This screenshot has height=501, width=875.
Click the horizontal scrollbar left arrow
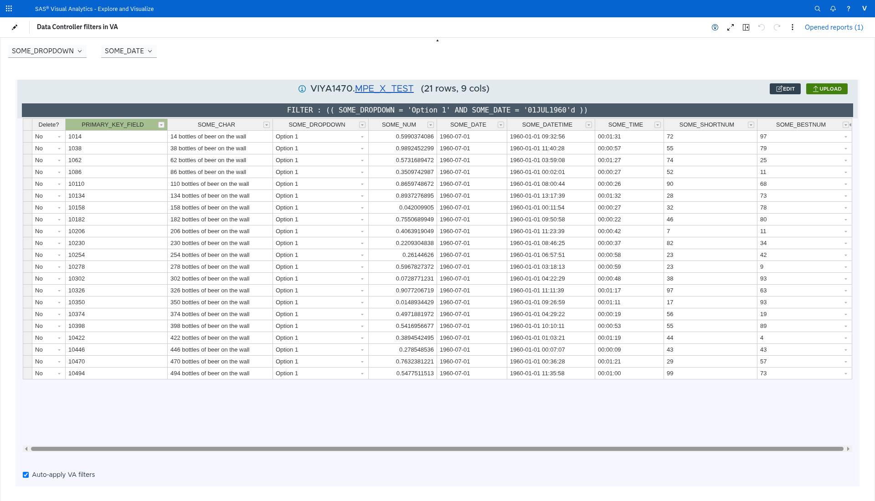click(x=26, y=449)
